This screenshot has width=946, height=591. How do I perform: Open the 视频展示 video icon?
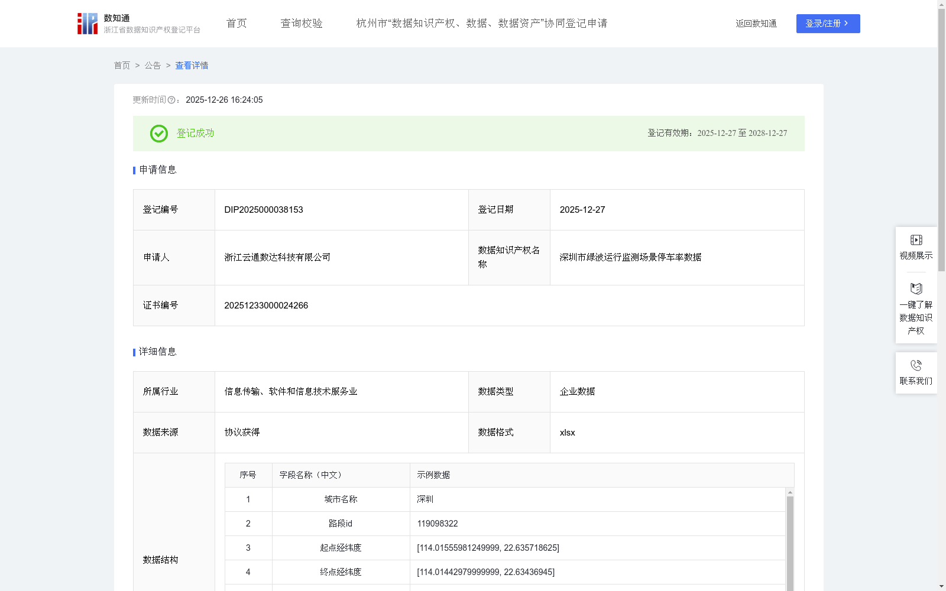[x=916, y=240]
